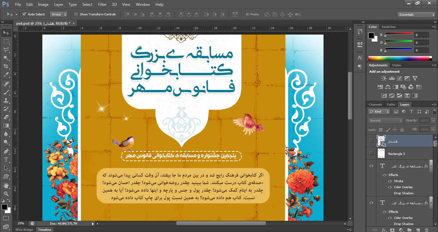Select the Horizontal Type tool
This screenshot has width=438, height=232.
(x=6, y=159)
